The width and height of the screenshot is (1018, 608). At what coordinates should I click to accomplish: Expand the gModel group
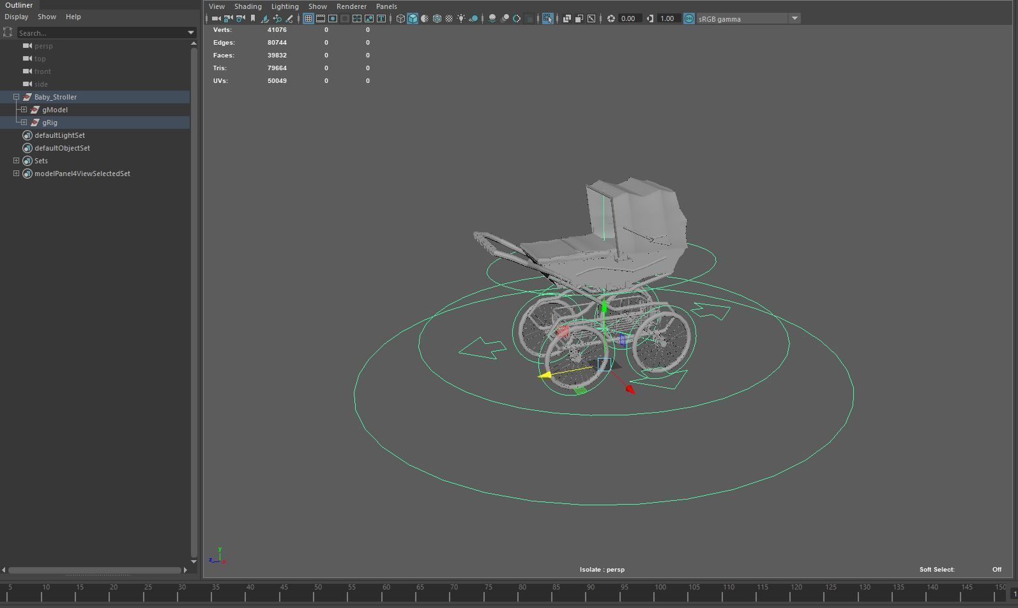(x=24, y=110)
